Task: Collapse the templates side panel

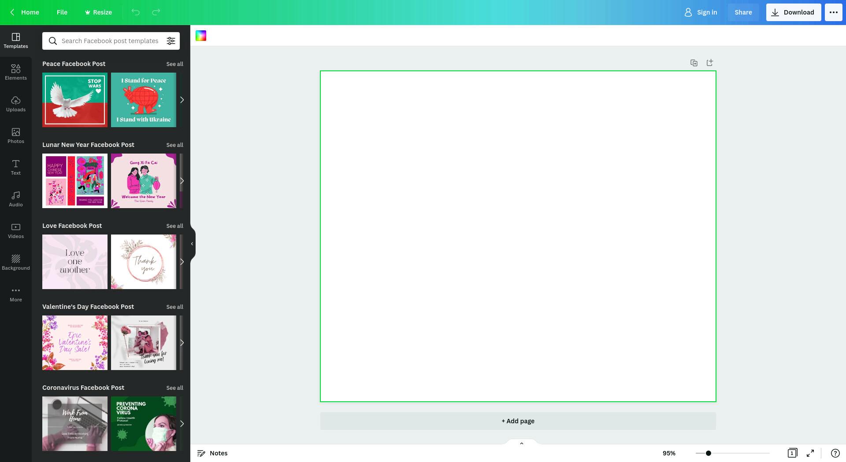Action: (193, 244)
